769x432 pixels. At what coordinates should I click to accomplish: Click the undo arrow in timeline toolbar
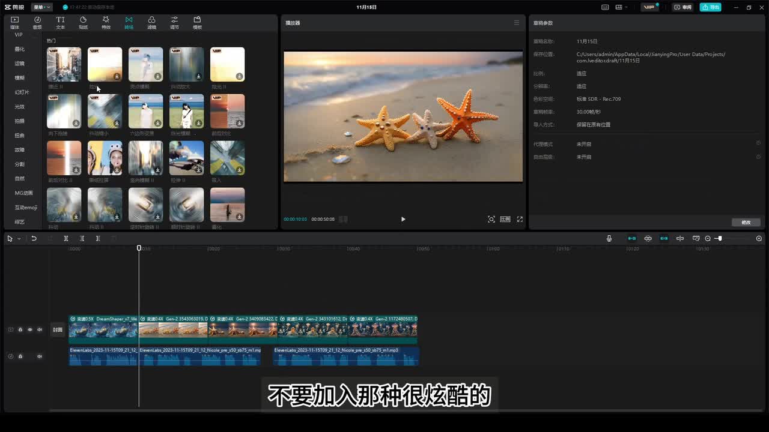pyautogui.click(x=34, y=238)
